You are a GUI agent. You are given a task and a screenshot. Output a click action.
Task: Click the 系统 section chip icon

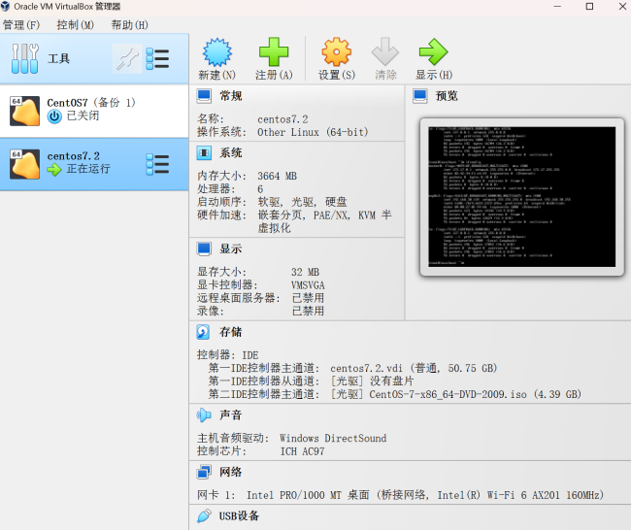[x=204, y=153]
